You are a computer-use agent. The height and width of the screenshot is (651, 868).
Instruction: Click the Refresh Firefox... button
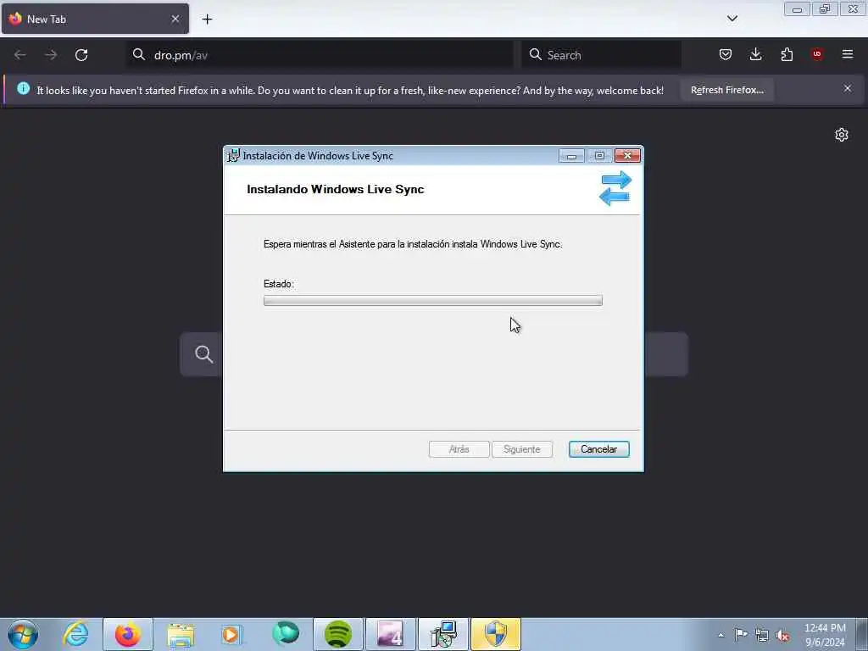726,90
